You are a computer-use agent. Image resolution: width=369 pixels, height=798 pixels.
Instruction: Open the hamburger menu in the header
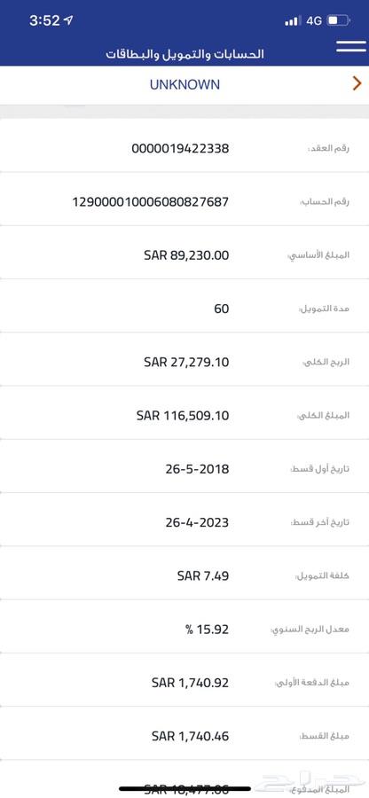tap(351, 46)
